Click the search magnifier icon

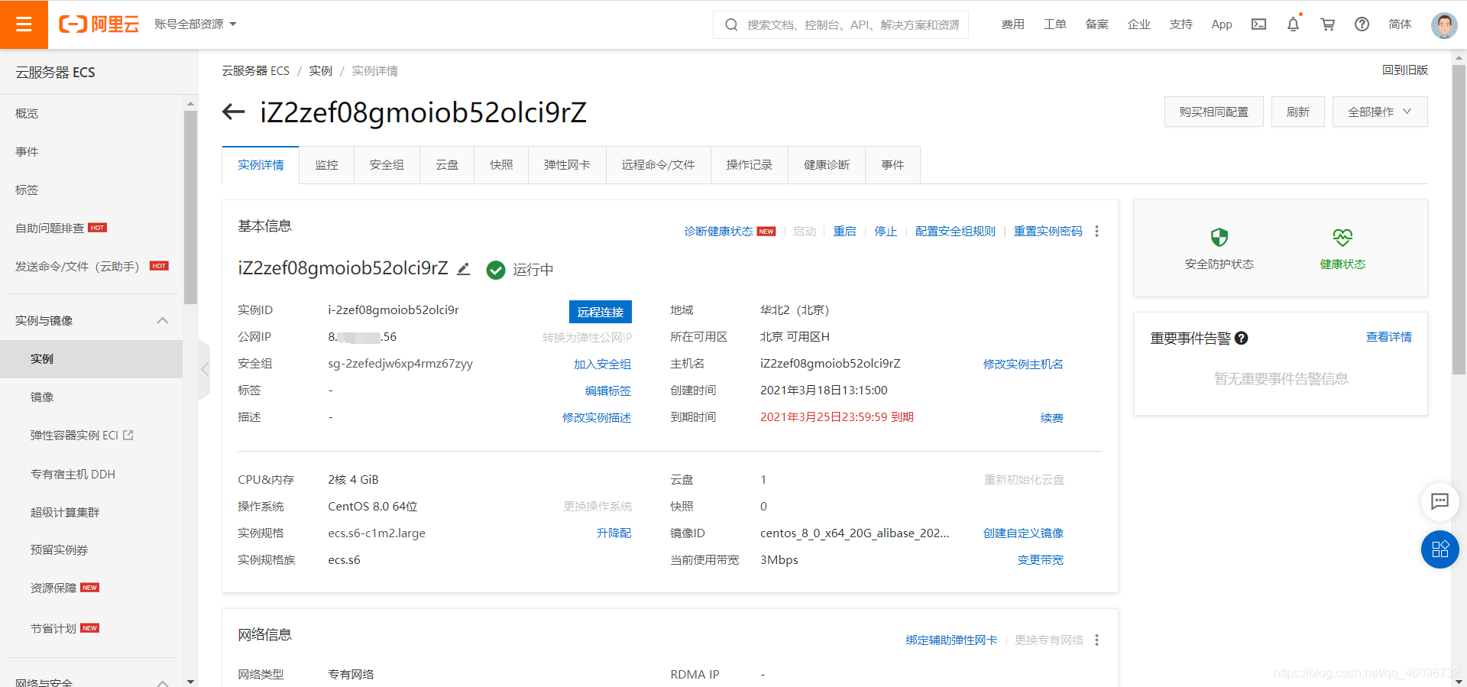coord(731,24)
